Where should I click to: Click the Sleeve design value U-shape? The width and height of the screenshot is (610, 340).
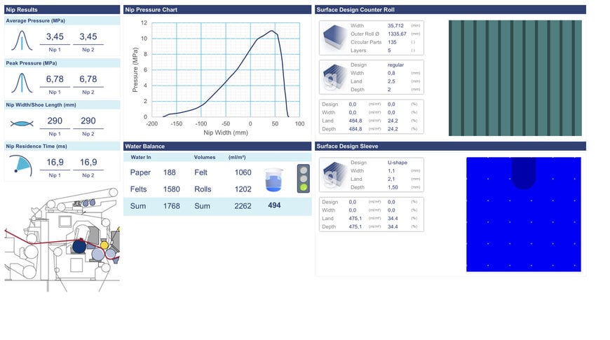[x=398, y=162]
